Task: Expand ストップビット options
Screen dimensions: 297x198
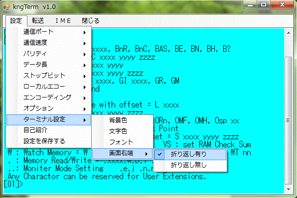Action: 48,76
